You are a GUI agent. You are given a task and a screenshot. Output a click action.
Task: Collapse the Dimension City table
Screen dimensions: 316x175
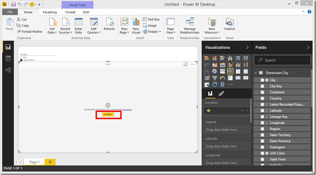(256, 73)
